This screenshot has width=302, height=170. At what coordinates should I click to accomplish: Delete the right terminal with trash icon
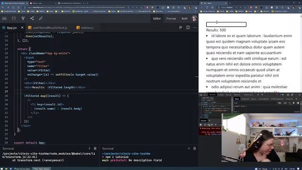coord(194,148)
